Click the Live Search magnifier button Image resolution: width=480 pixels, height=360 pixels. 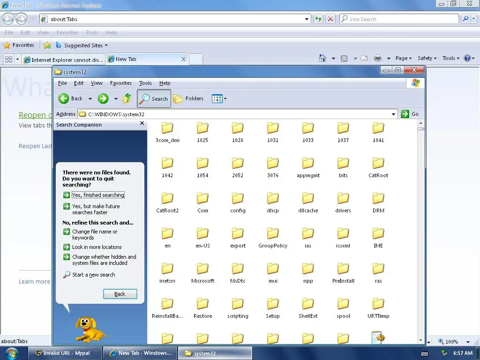[x=465, y=19]
